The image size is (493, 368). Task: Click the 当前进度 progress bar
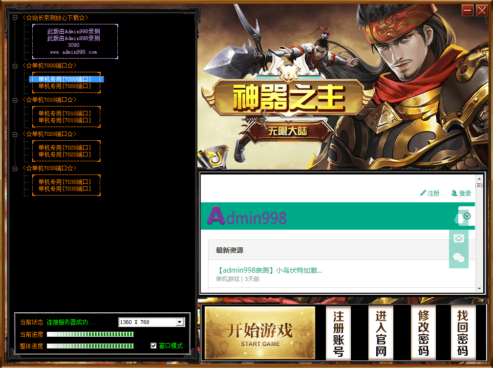(x=90, y=334)
